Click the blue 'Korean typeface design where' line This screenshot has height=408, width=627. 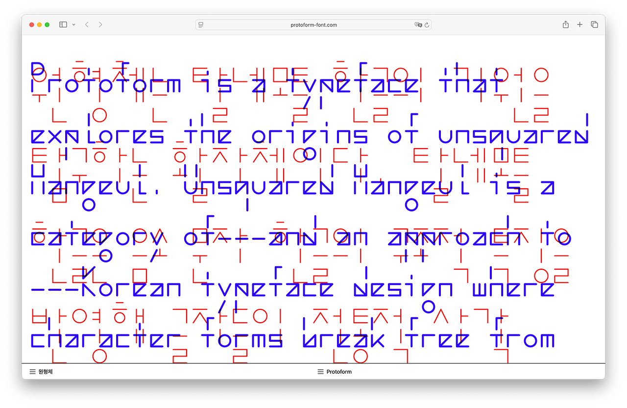(292, 289)
